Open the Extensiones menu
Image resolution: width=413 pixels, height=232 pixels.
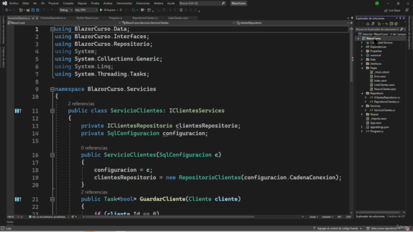click(x=143, y=3)
